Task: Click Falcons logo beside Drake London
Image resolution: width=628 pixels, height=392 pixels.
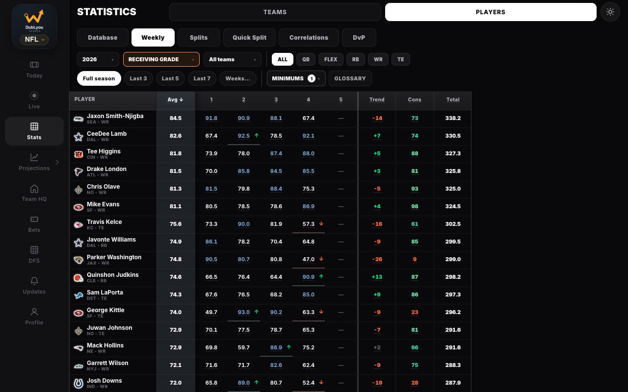Action: click(78, 171)
